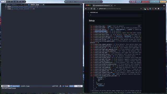This screenshot has width=167, height=94.
Task: Open the Chrome profile avatar
Action: (161, 9)
